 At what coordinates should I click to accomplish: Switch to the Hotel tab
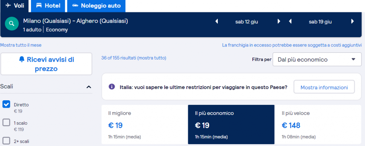point(48,6)
